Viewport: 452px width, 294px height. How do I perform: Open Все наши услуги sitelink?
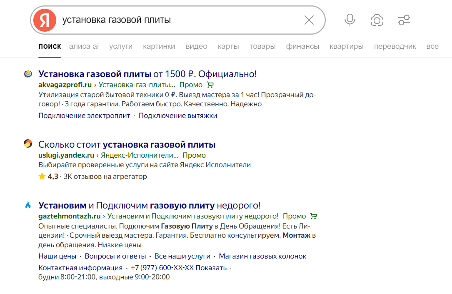click(182, 256)
